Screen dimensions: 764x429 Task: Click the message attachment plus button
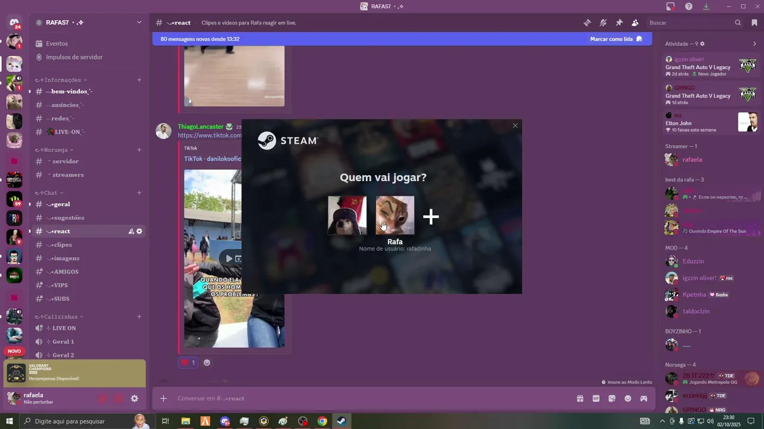pyautogui.click(x=164, y=399)
